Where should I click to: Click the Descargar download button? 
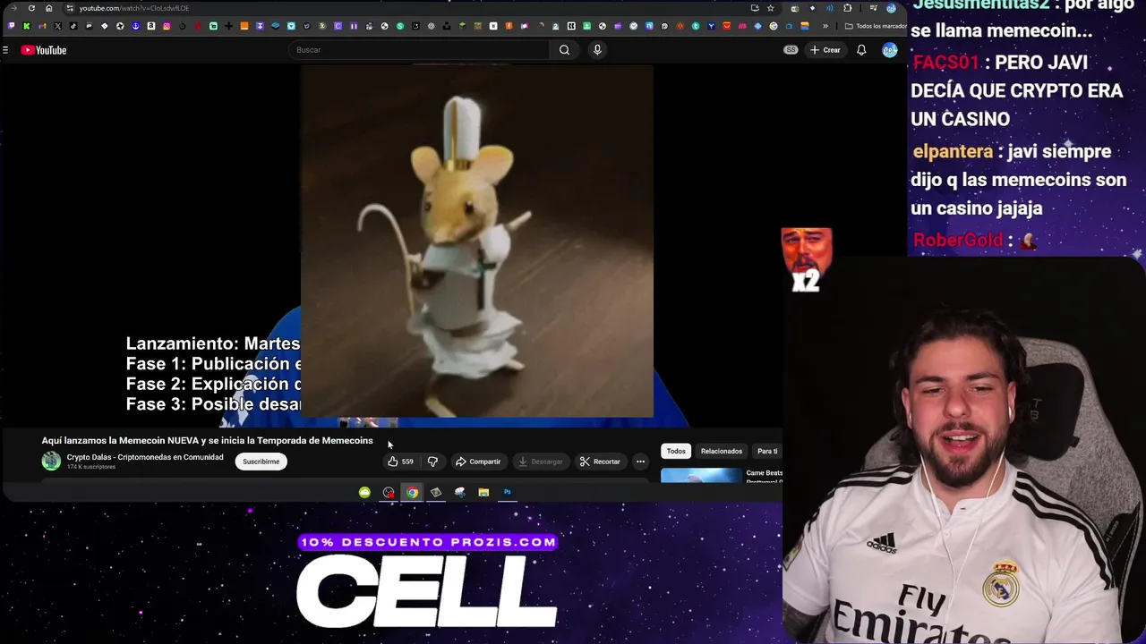pyautogui.click(x=541, y=462)
